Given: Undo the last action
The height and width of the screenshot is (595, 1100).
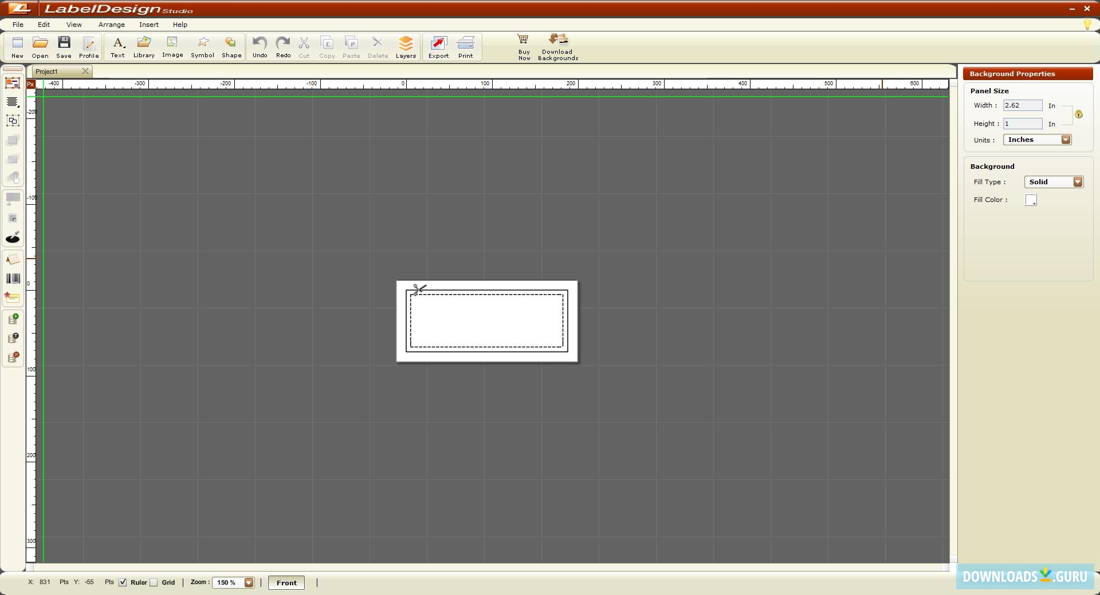Looking at the screenshot, I should tap(260, 47).
